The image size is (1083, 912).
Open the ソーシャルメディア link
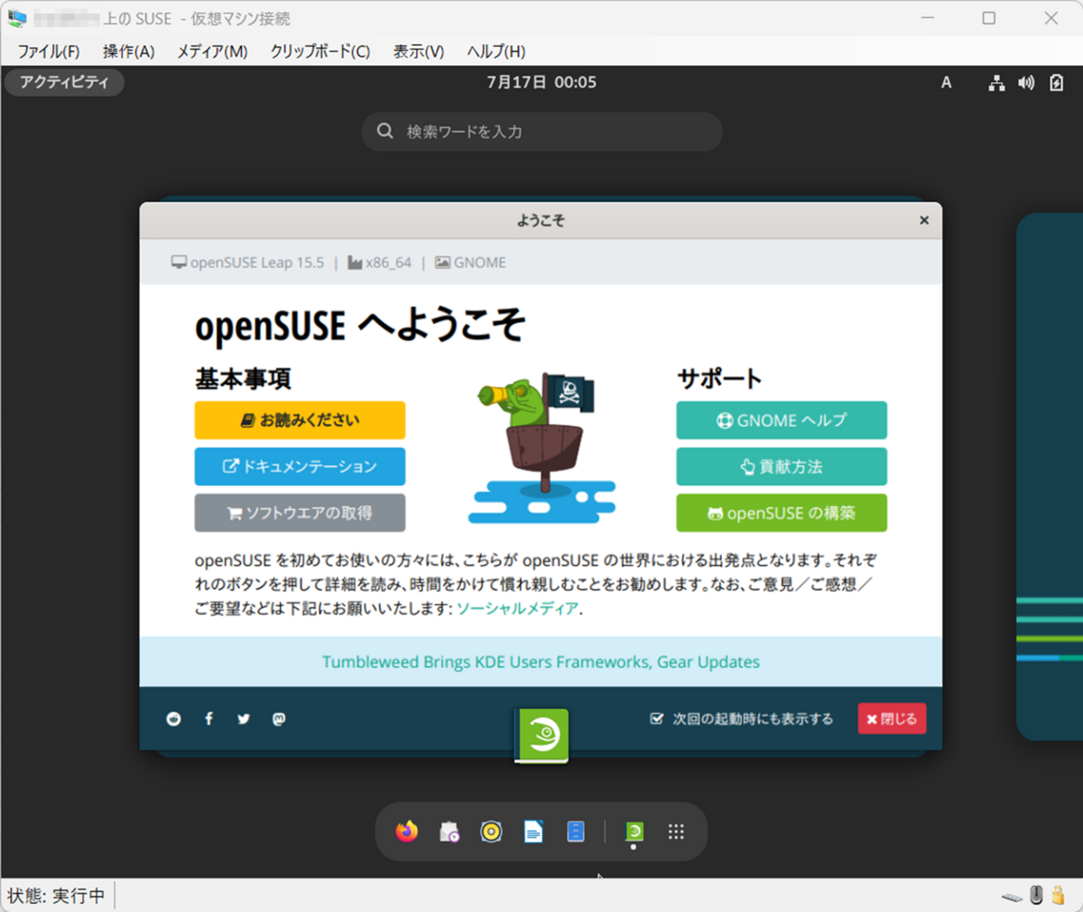point(517,609)
